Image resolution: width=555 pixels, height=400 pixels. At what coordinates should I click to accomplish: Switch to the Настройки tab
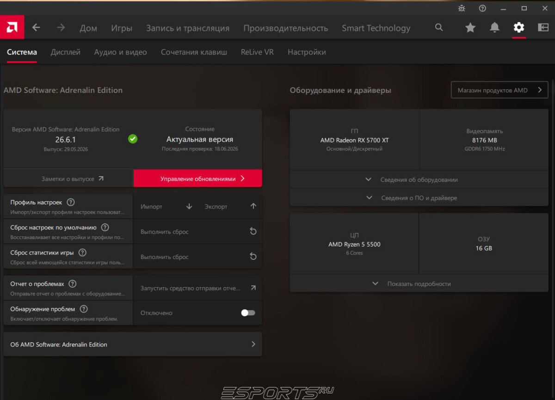tap(307, 52)
